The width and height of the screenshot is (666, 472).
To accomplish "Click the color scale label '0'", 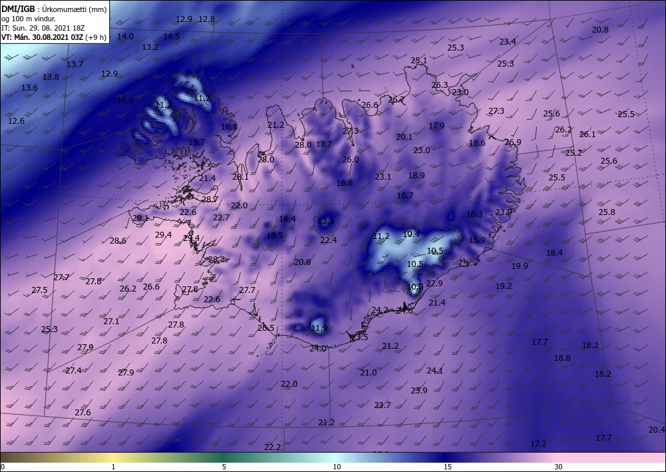I will coord(3,467).
